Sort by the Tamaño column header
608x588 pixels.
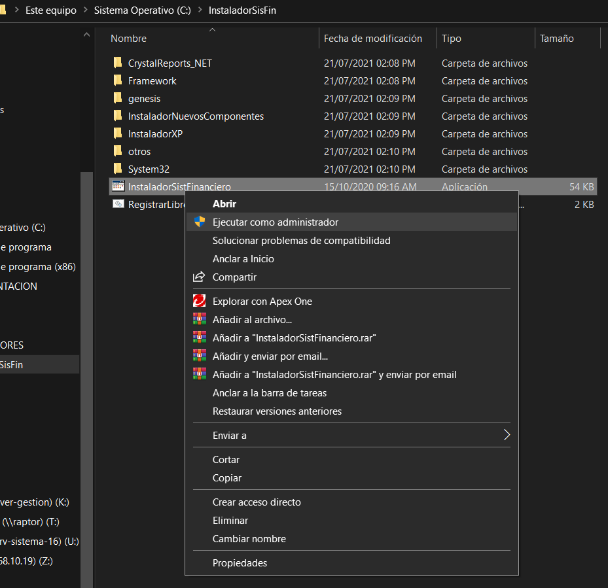pyautogui.click(x=556, y=39)
